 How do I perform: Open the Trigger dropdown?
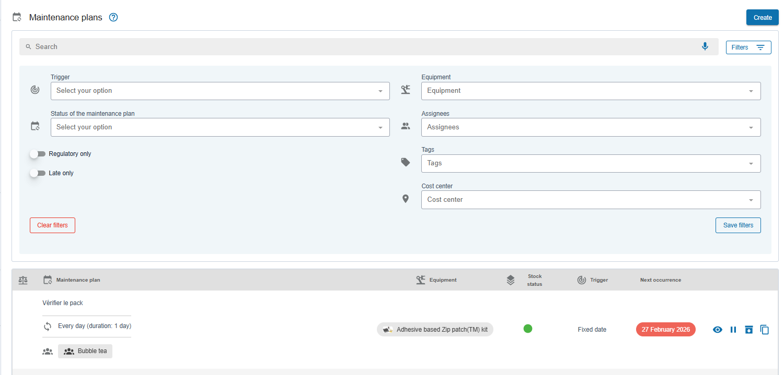[x=220, y=91]
